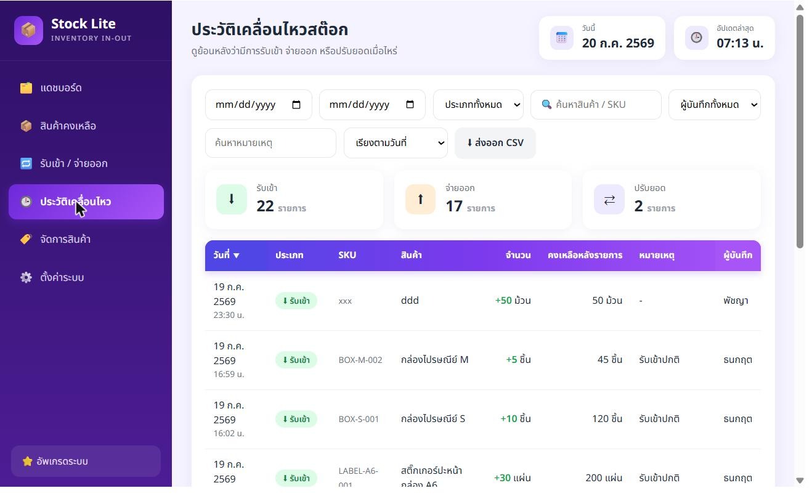Open ตั้งค่าระบบ settings page
Screen dimensions: 812x496
(86, 277)
